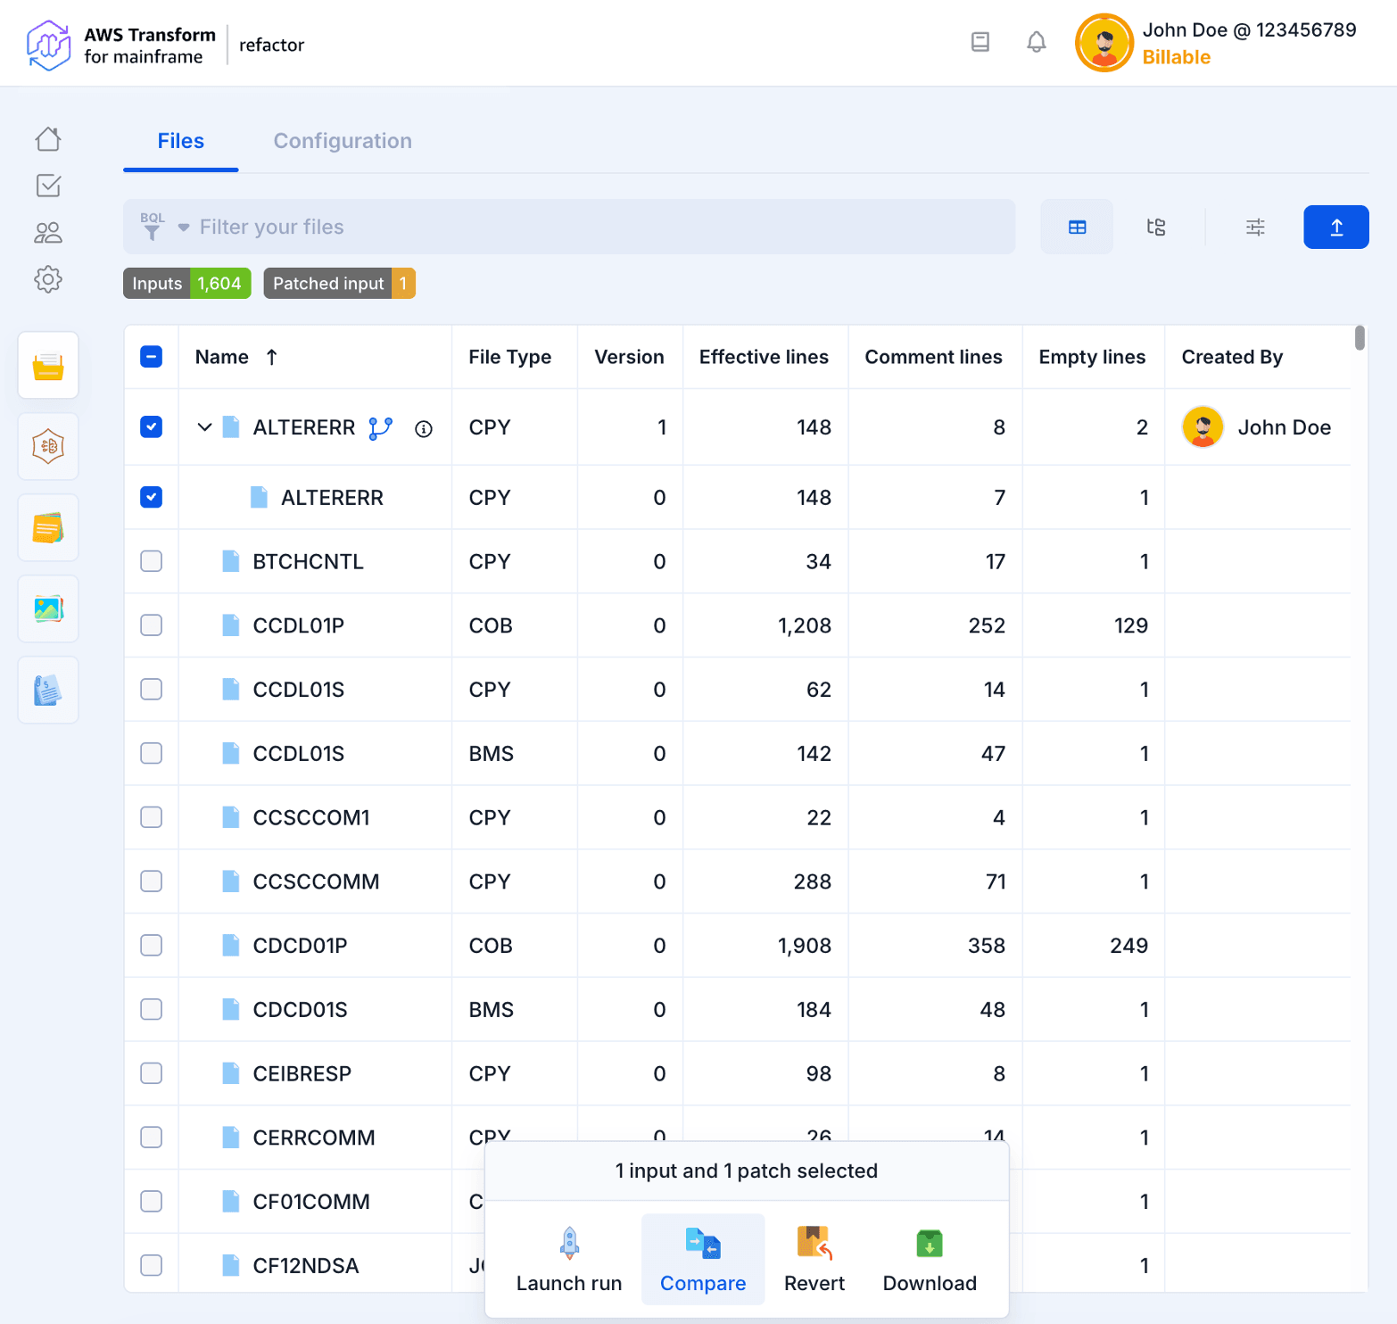1397x1324 pixels.
Task: Toggle the select-all header checkbox
Action: 152,357
